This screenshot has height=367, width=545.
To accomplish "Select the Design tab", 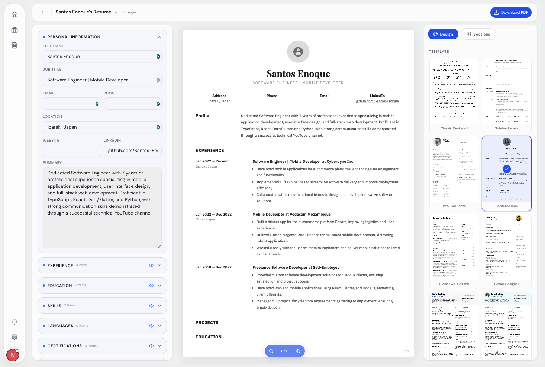I will pyautogui.click(x=443, y=34).
